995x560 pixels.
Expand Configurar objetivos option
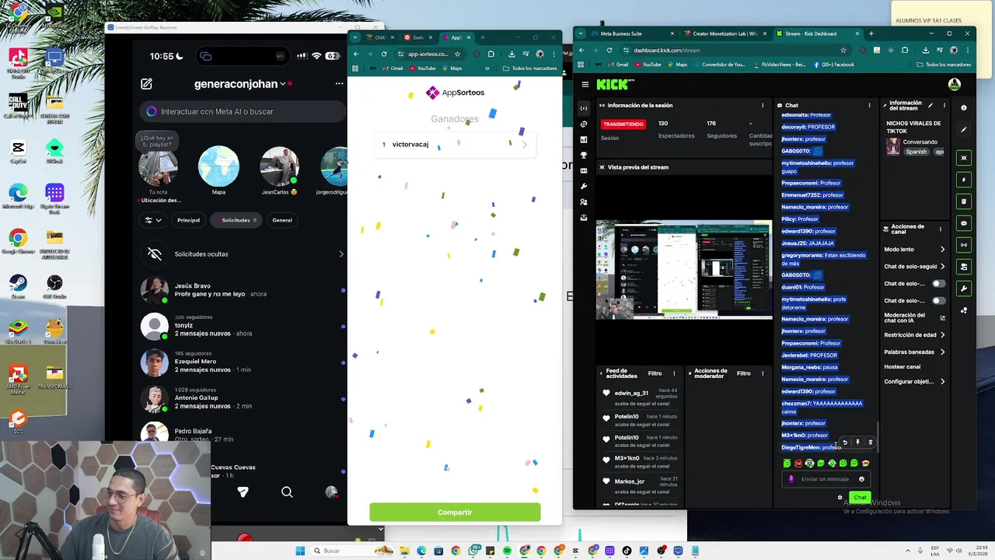click(942, 382)
